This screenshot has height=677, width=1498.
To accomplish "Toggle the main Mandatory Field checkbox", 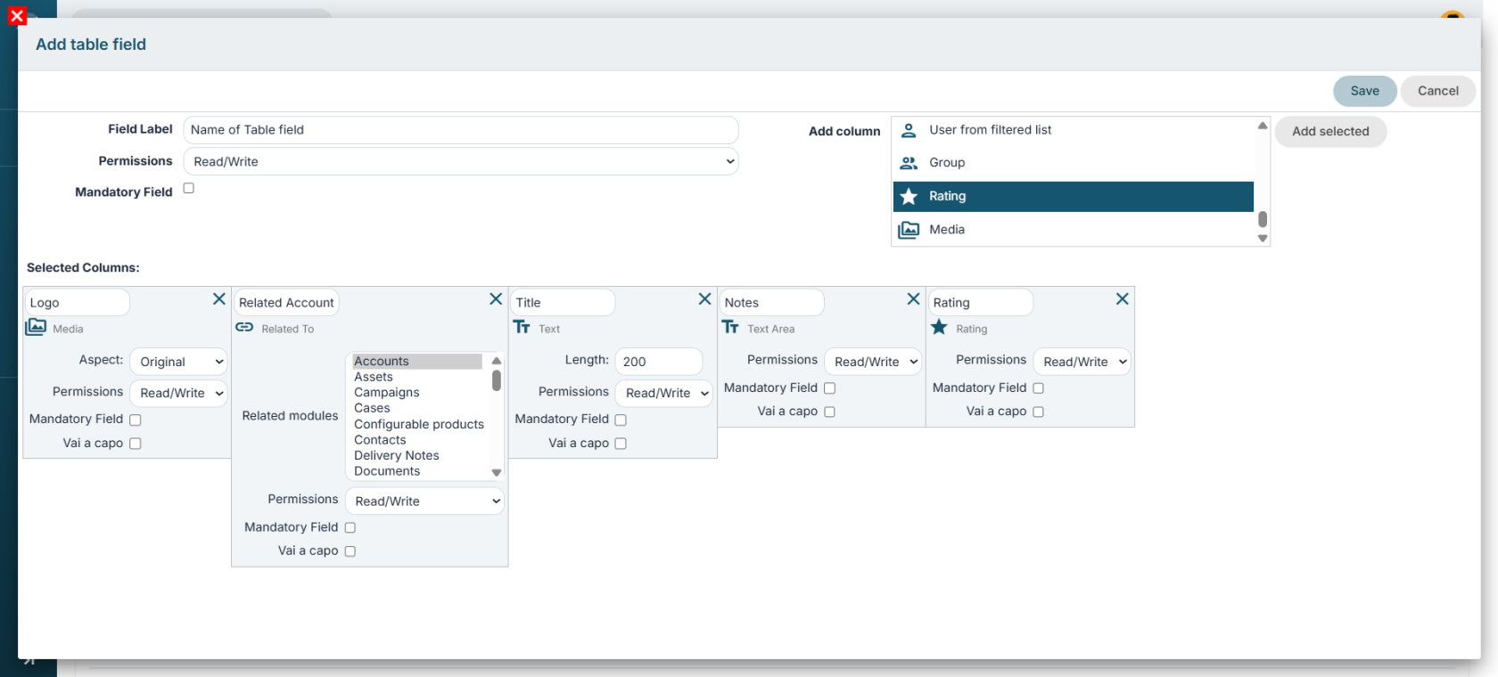I will click(189, 188).
